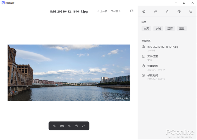Click the file name IMG_20210412_164017.jpg in details
This screenshot has height=140, width=197.
tap(163, 47)
